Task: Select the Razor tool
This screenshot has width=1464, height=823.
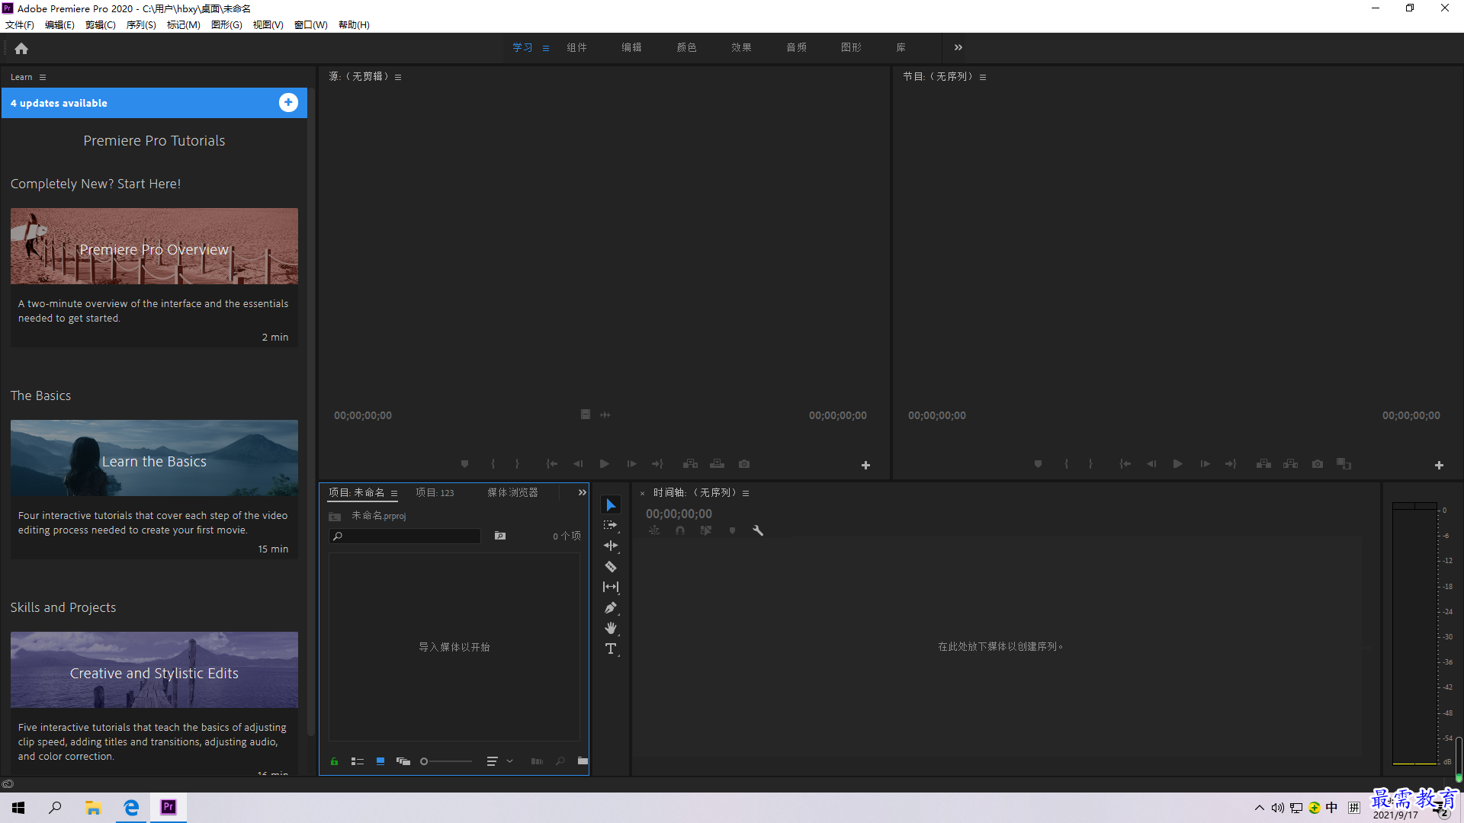Action: (x=611, y=566)
